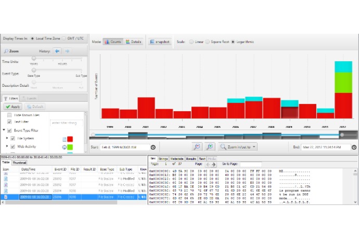Expand Web Activity filter node

pyautogui.click(x=7, y=146)
